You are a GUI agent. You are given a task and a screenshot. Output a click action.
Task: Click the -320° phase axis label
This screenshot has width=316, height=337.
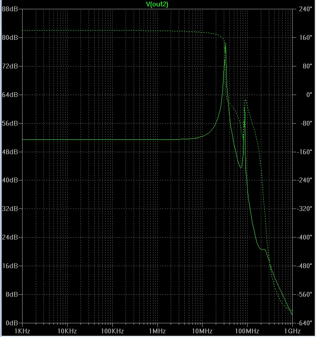coord(304,209)
